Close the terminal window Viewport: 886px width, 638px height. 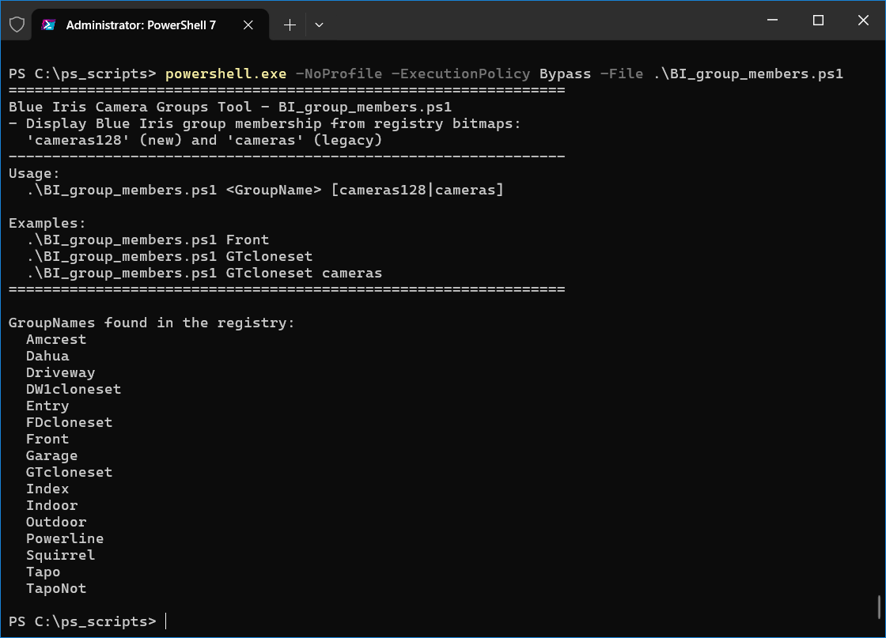(x=863, y=21)
